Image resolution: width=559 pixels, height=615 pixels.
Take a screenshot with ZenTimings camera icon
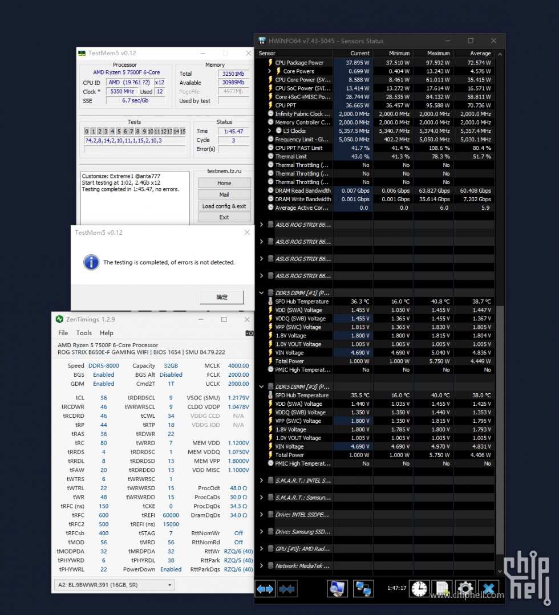249,333
